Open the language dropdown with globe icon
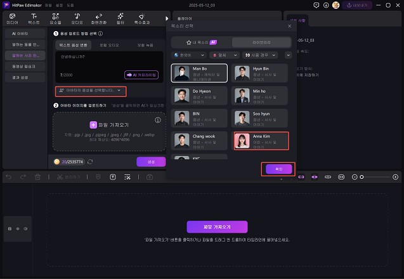The image size is (404, 279). tap(189, 55)
